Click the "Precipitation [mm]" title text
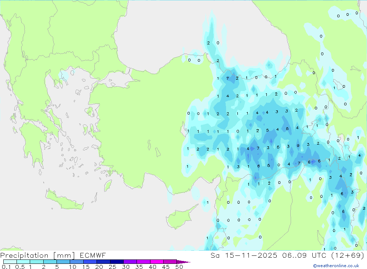367x269 pixels. [x=37, y=255]
